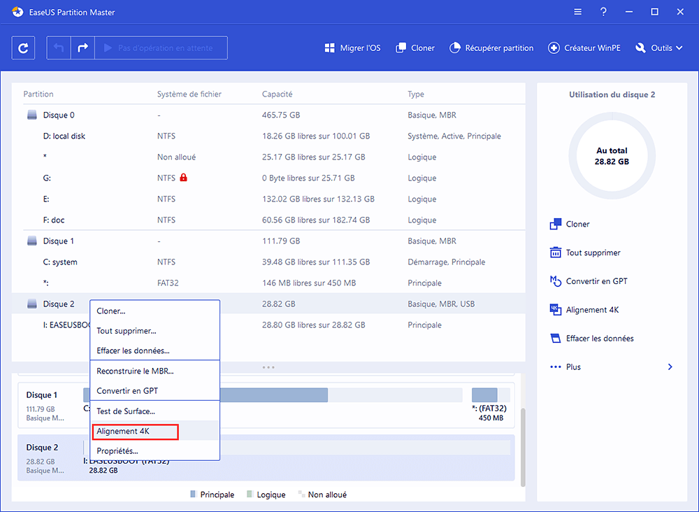The height and width of the screenshot is (512, 699).
Task: Click the redo arrow button
Action: pyautogui.click(x=83, y=48)
